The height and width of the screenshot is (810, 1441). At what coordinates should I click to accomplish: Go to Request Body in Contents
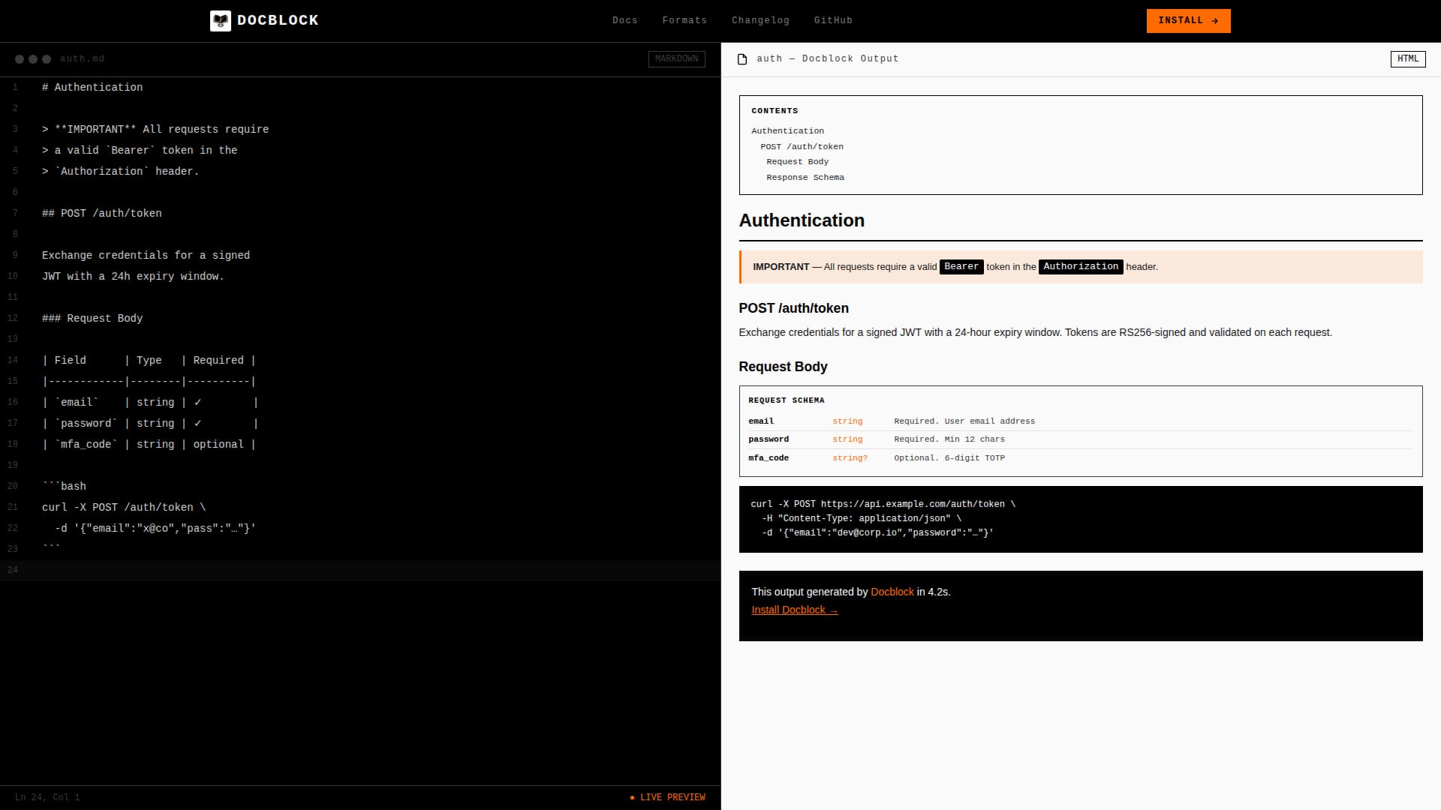pyautogui.click(x=797, y=162)
